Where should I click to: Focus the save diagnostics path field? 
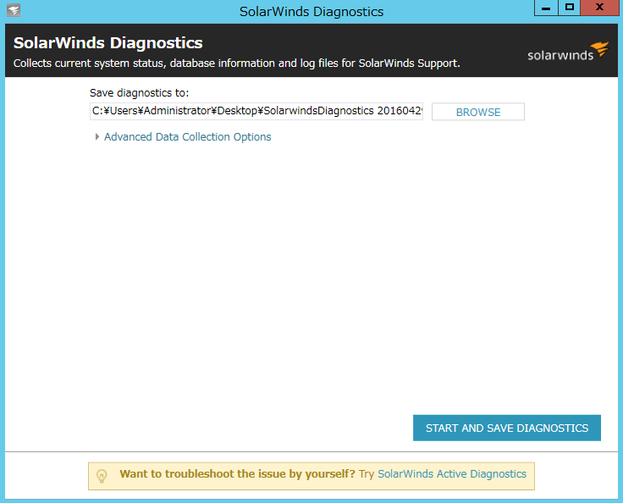(x=256, y=111)
